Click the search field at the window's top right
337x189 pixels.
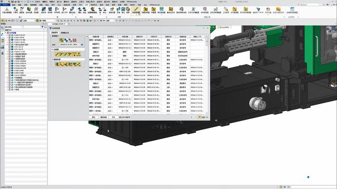[311, 4]
